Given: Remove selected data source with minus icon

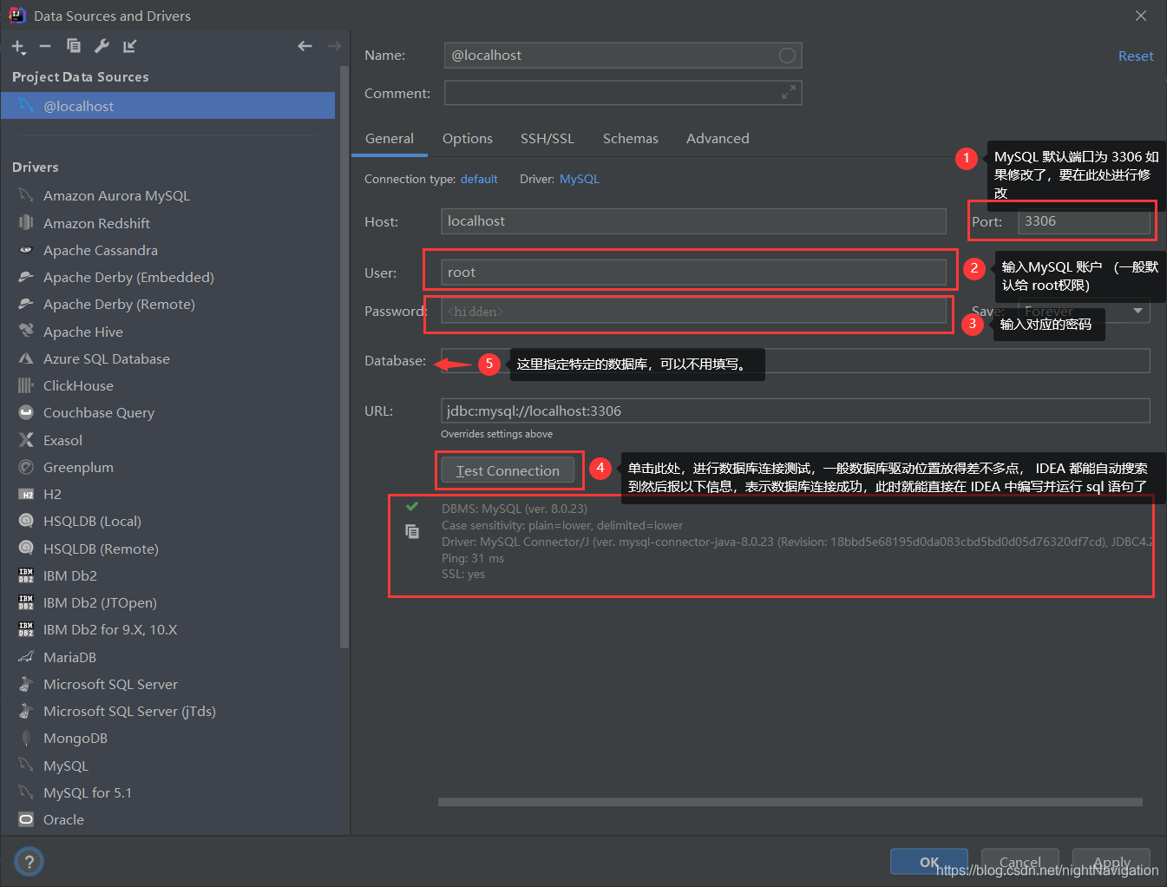Looking at the screenshot, I should tap(45, 46).
